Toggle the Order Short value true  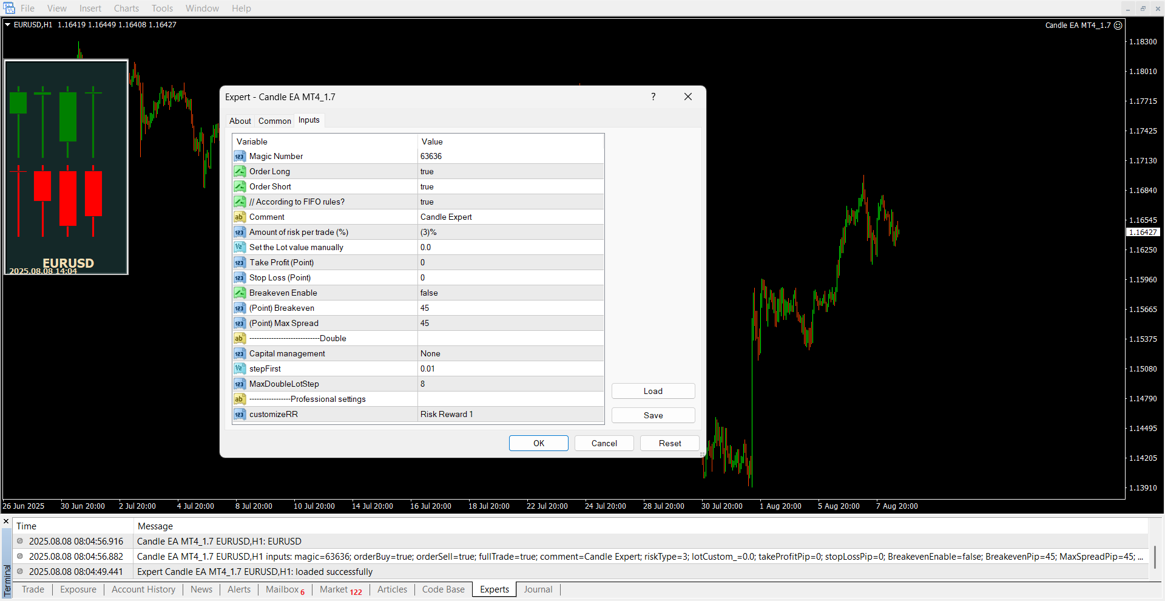[x=510, y=187]
